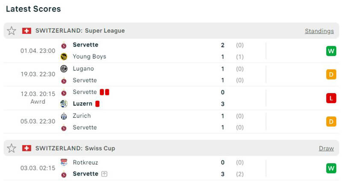Screen dimensions: 342x183
Task: Click the Luzern club crest
Action: (64, 104)
